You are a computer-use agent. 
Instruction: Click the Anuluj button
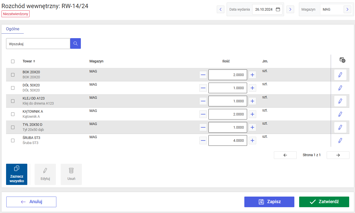coord(31,202)
